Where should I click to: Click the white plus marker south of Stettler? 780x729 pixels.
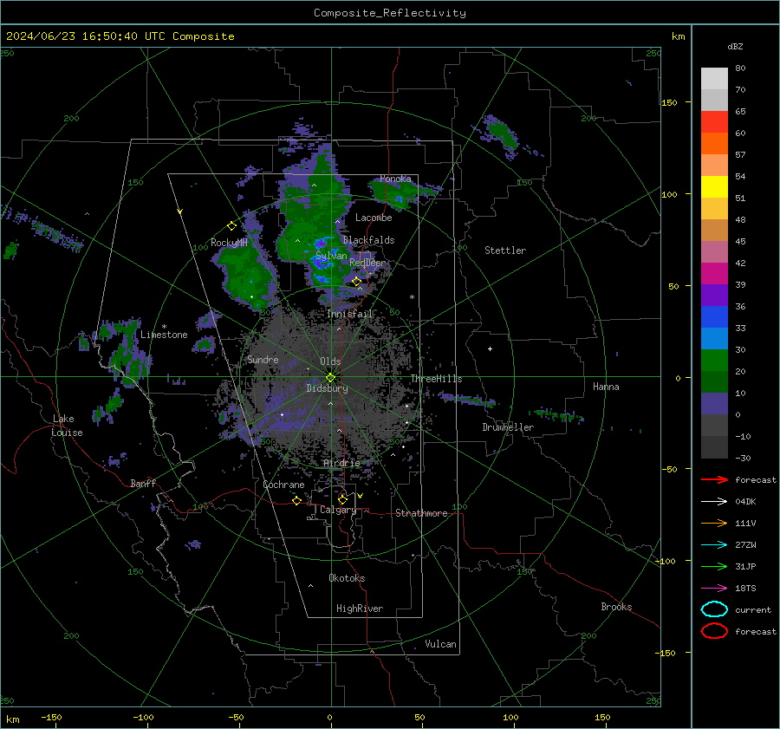coord(490,348)
